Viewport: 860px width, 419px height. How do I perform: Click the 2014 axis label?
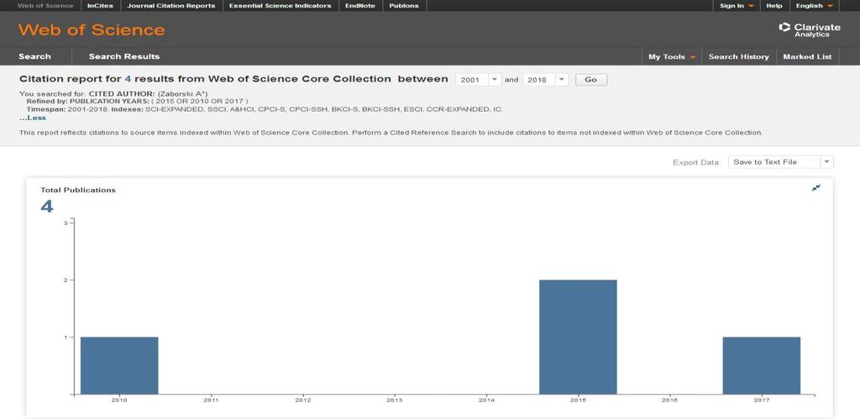point(486,400)
